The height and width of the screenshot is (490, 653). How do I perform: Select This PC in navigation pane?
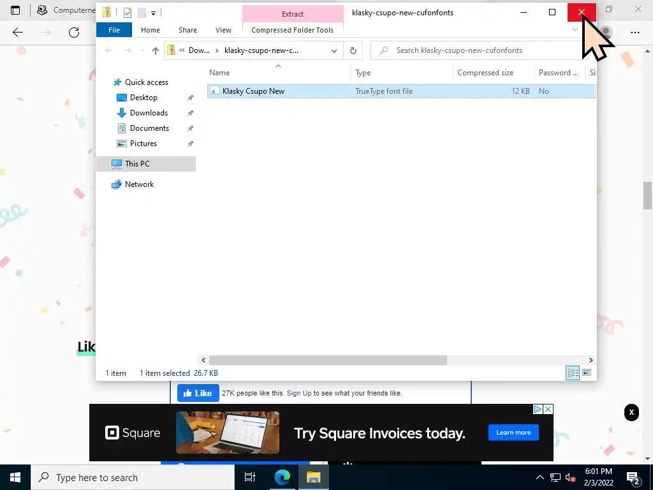click(x=137, y=164)
